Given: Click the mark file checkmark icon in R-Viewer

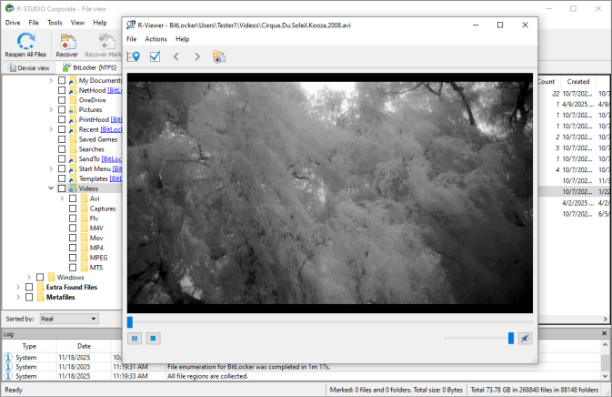Looking at the screenshot, I should [x=155, y=57].
